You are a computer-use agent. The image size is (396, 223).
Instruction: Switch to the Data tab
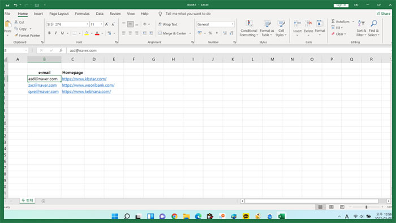click(x=100, y=14)
